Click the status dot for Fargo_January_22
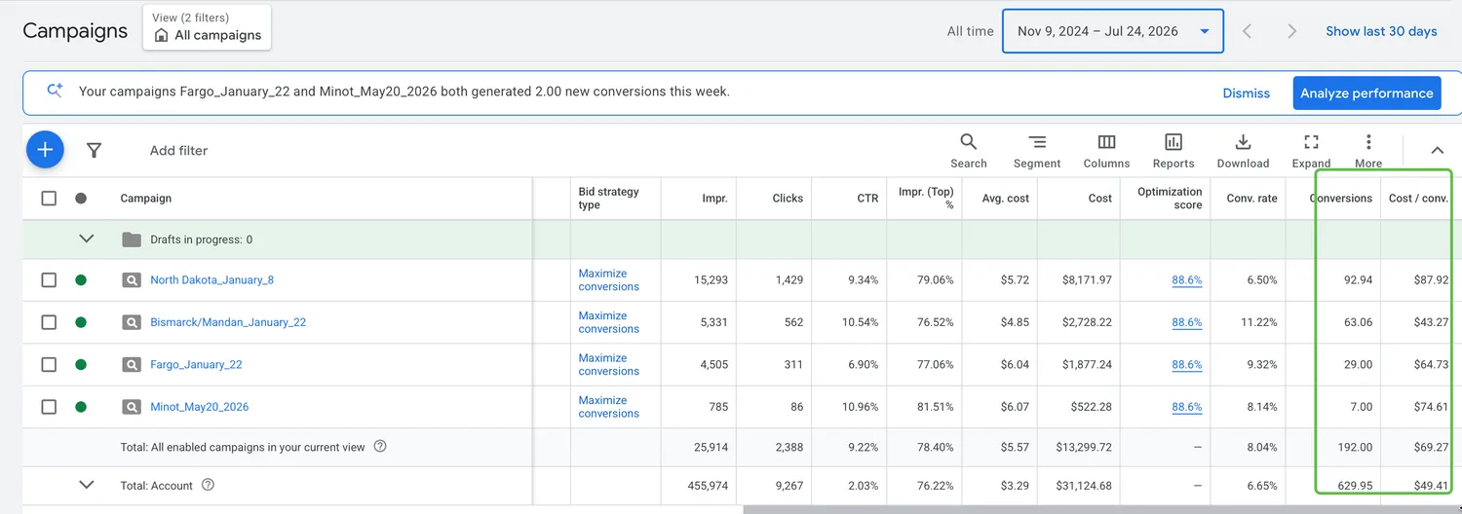The width and height of the screenshot is (1462, 514). coord(81,365)
